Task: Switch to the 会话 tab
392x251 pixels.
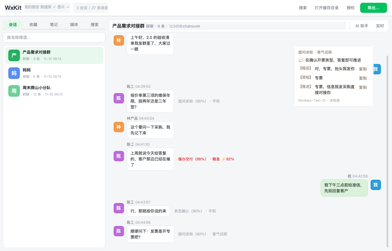Action: pos(13,25)
